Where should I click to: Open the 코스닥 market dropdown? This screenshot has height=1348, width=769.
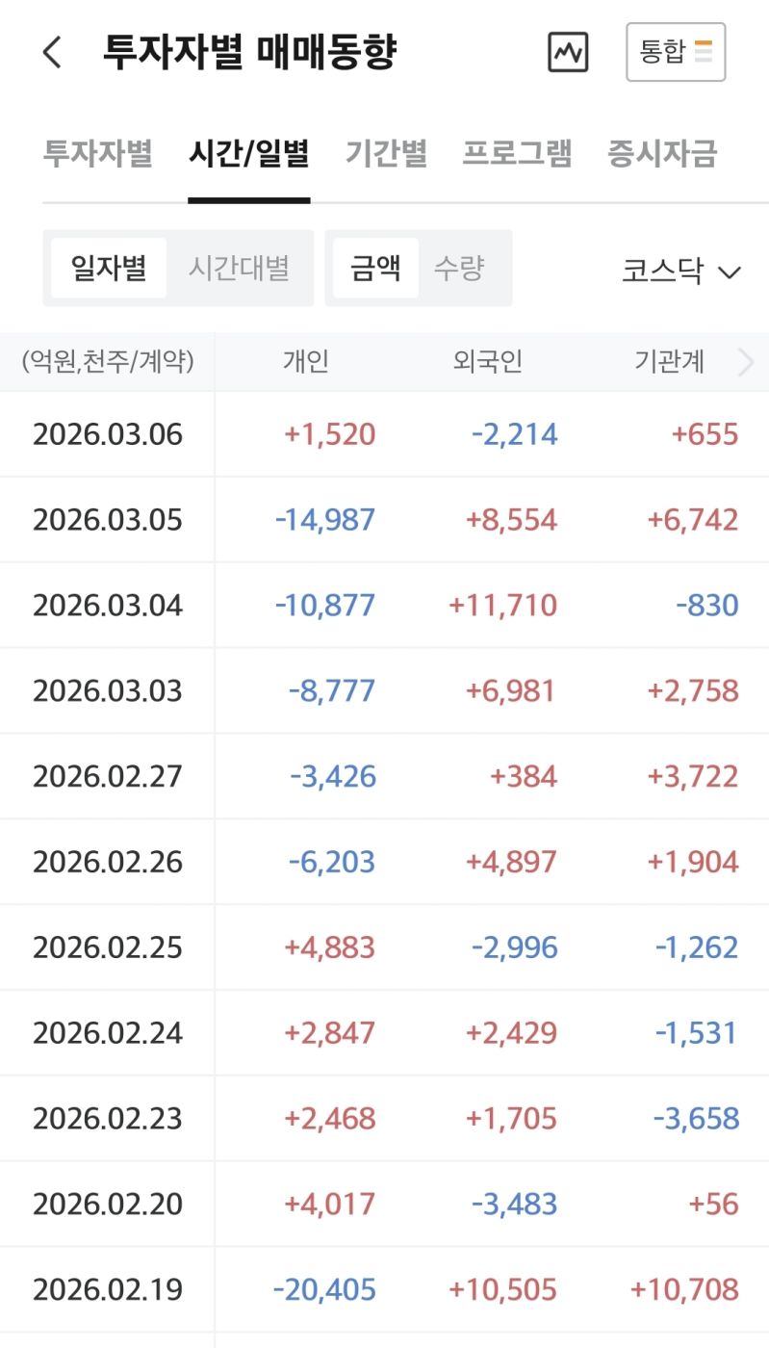coord(680,271)
